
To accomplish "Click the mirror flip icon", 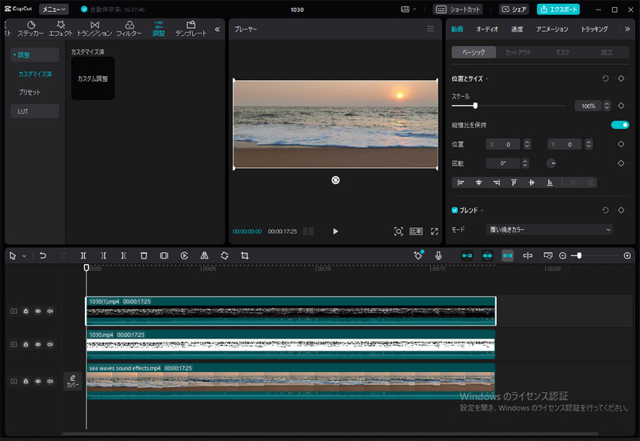I will 205,255.
